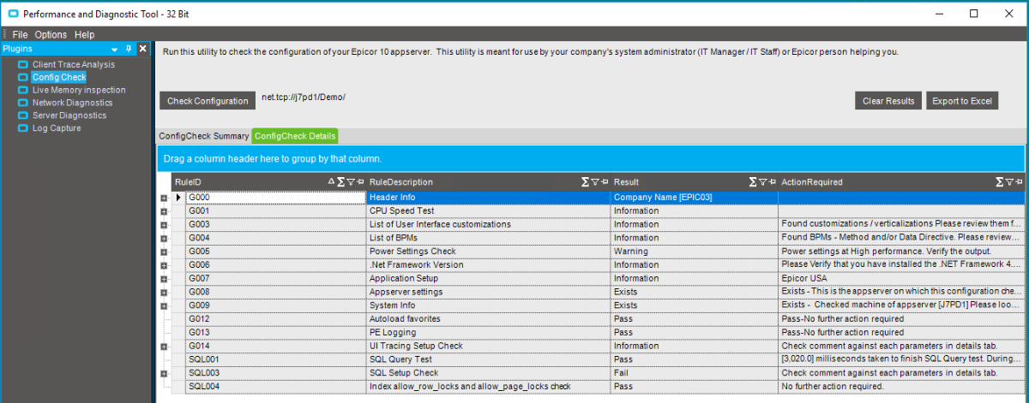Expand the G014 UI Tracing Setup Check row
Screen dimensions: 1029x403
point(163,347)
